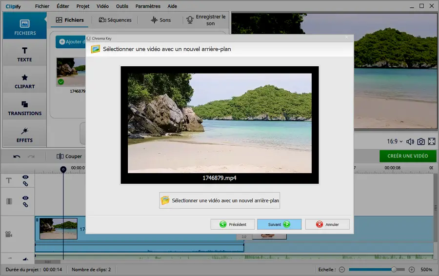Click the video camera track icon

(9, 234)
